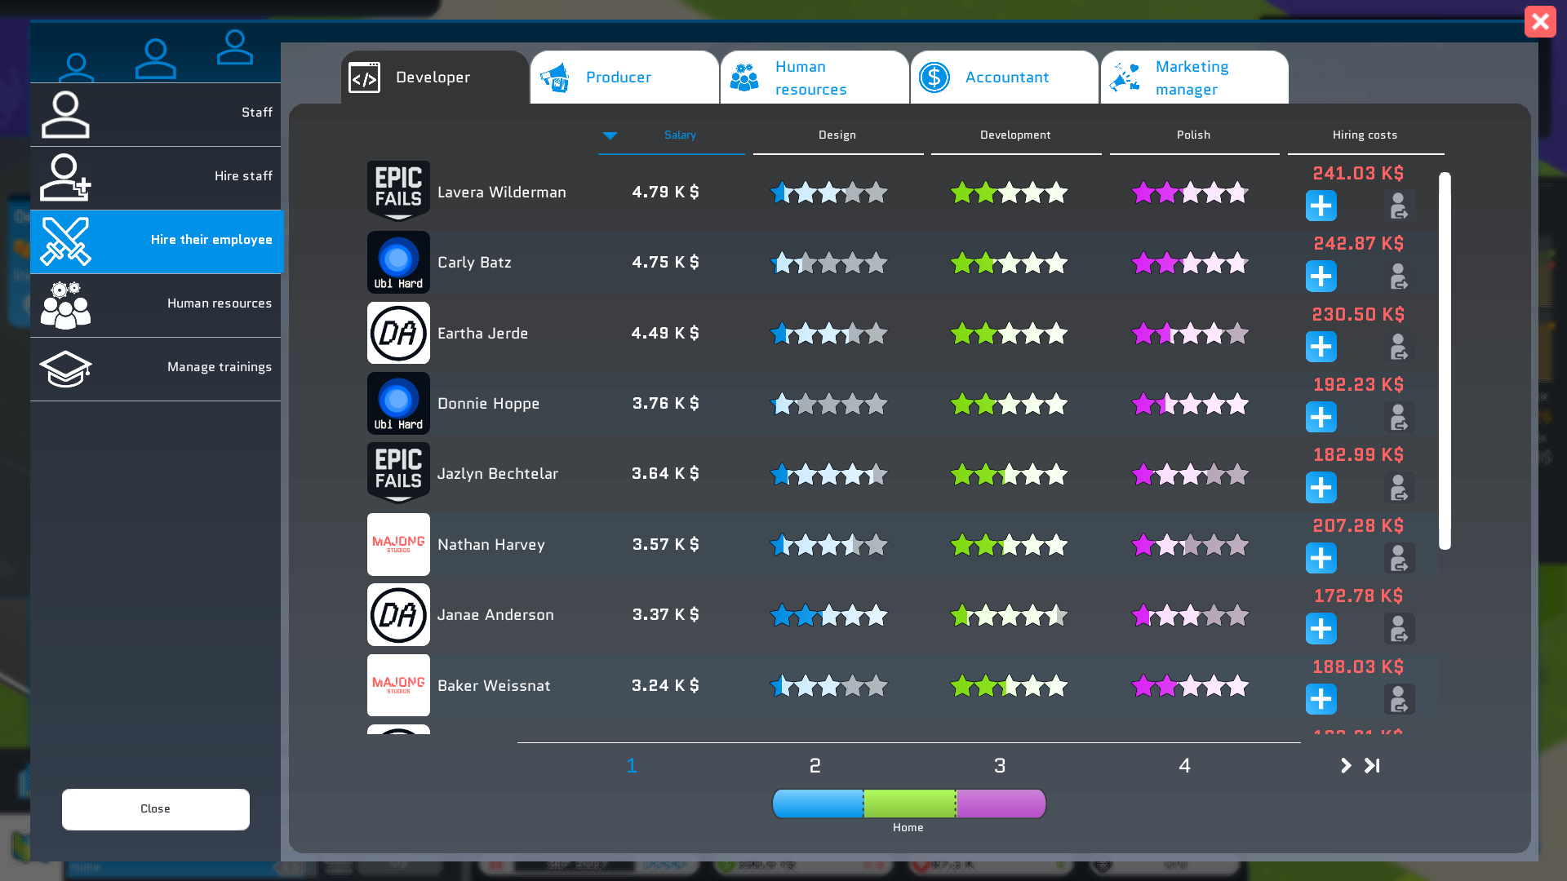Click the Epic Fails logo beside Jazlyn Bechtelar
The height and width of the screenshot is (881, 1567).
[398, 473]
